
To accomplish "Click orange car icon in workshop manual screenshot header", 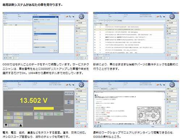I will click(x=157, y=85).
